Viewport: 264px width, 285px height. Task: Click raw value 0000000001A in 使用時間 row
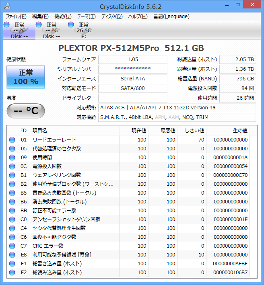[230, 158]
